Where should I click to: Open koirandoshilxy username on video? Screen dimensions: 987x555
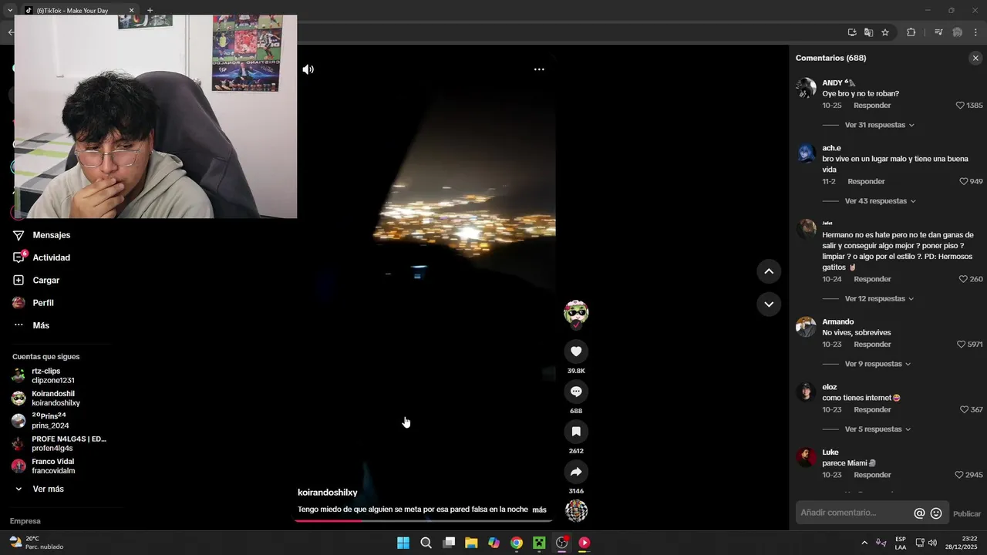[328, 493]
